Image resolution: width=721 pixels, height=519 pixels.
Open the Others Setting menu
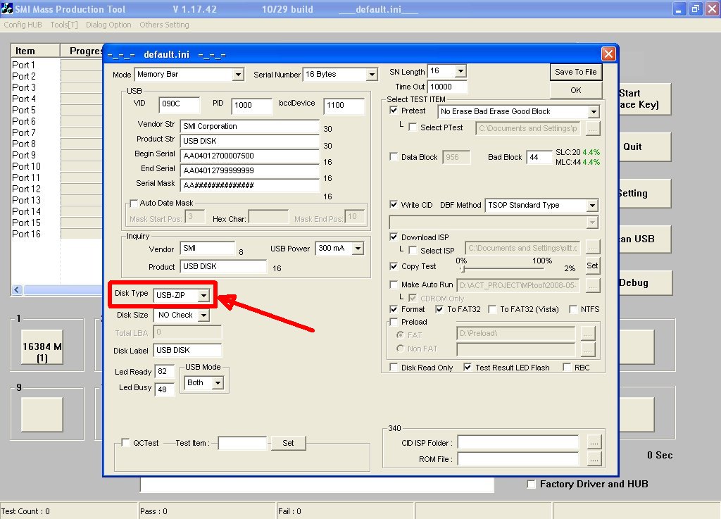coord(164,25)
